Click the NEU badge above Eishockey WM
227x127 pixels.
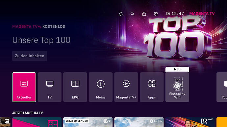[x=177, y=69]
